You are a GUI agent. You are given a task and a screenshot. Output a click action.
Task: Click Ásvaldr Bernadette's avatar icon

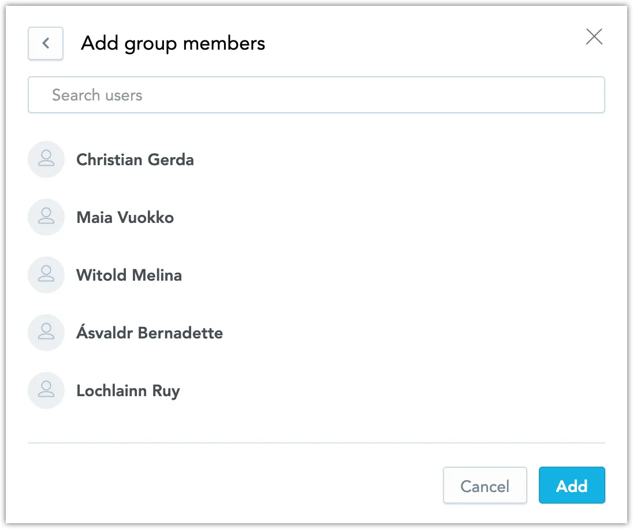(46, 333)
